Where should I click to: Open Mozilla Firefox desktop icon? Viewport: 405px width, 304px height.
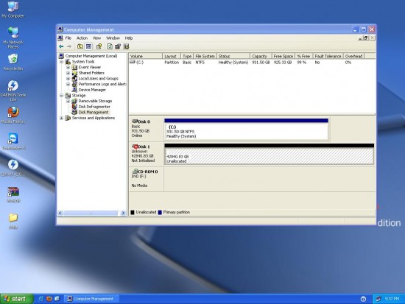(13, 115)
